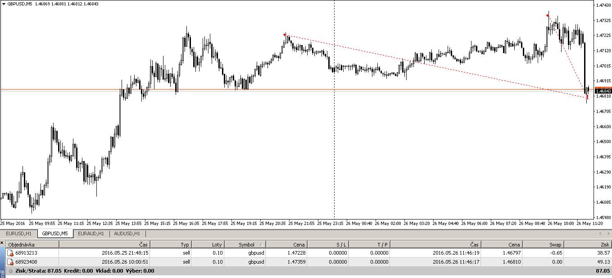Image resolution: width=612 pixels, height=278 pixels.
Task: Click the profit value 38.57
Action: [603, 253]
